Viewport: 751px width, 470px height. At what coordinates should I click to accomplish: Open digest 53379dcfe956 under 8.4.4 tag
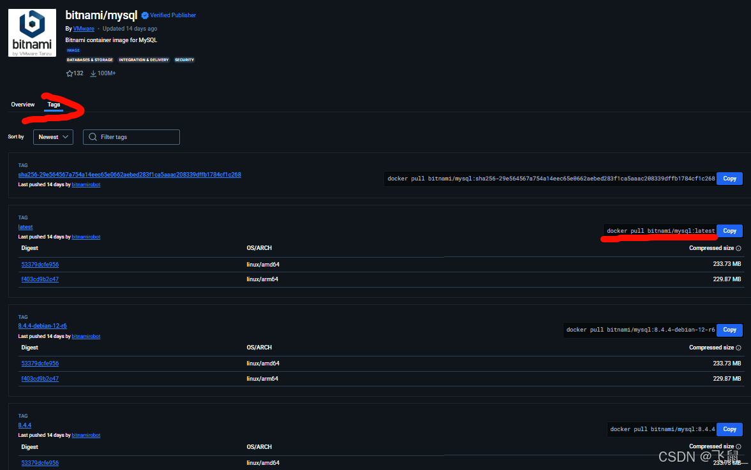click(x=40, y=463)
